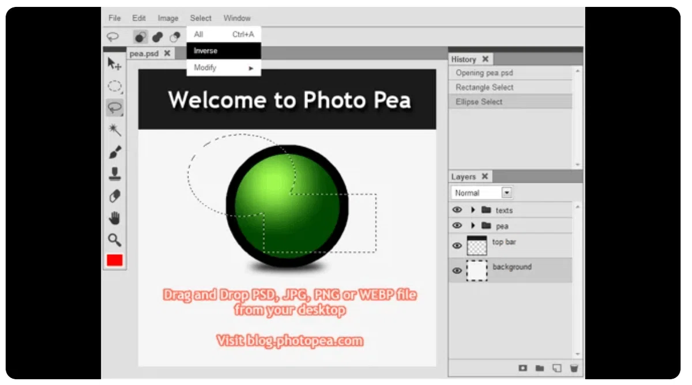The height and width of the screenshot is (385, 692).
Task: Click the folder icon of pea layer
Action: pyautogui.click(x=486, y=225)
